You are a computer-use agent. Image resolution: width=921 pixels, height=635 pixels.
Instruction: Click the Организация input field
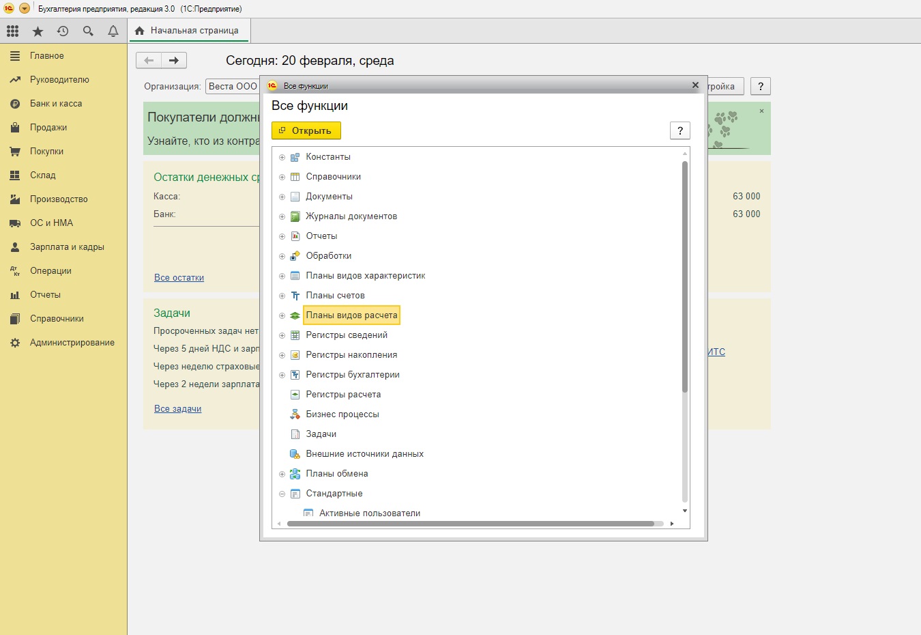[x=233, y=87]
